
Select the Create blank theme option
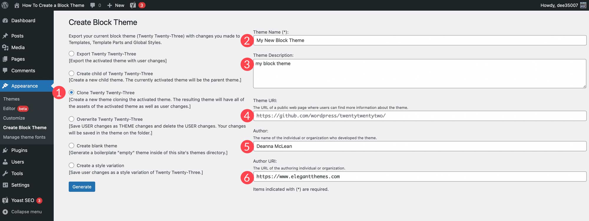[x=72, y=146]
